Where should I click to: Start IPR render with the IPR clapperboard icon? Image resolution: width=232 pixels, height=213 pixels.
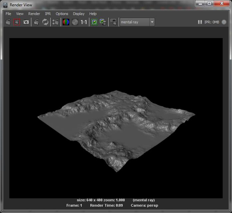36,22
